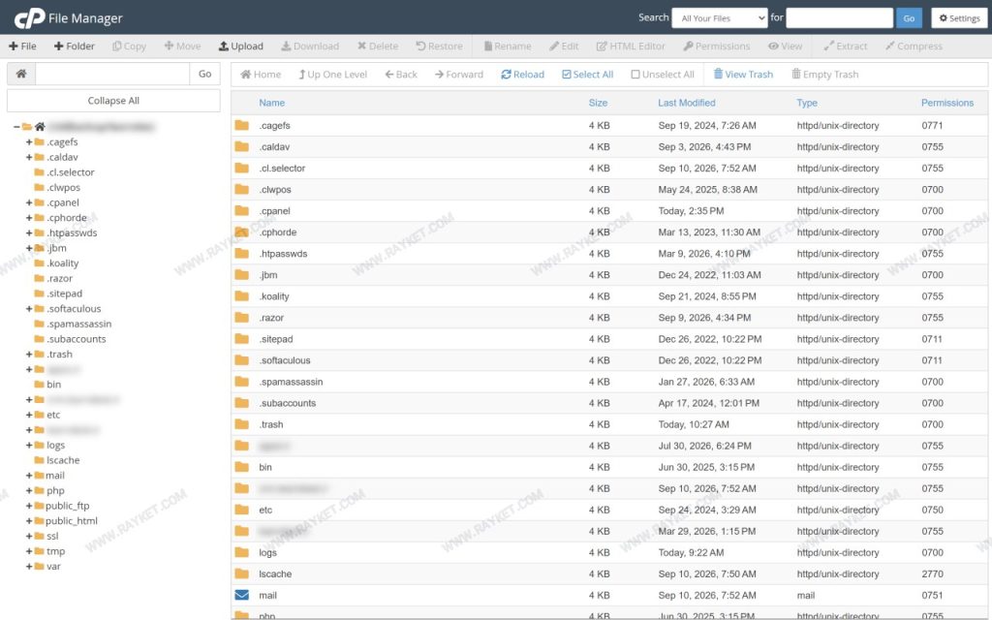Image resolution: width=992 pixels, height=620 pixels.
Task: Sort file list by Type column
Action: click(807, 103)
